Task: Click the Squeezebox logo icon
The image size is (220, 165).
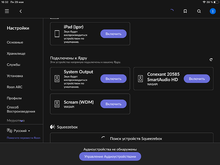Action: pos(53,127)
